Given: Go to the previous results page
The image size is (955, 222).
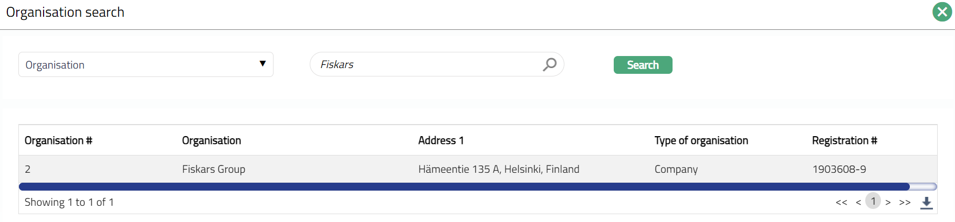Looking at the screenshot, I should coord(858,203).
